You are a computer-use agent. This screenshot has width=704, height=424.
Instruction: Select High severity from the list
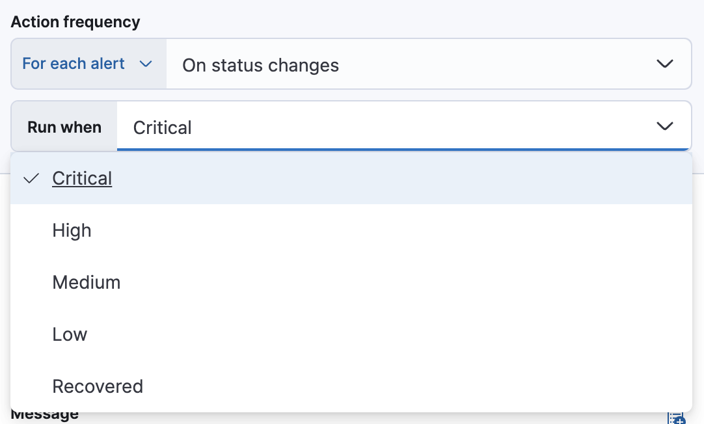(x=72, y=230)
